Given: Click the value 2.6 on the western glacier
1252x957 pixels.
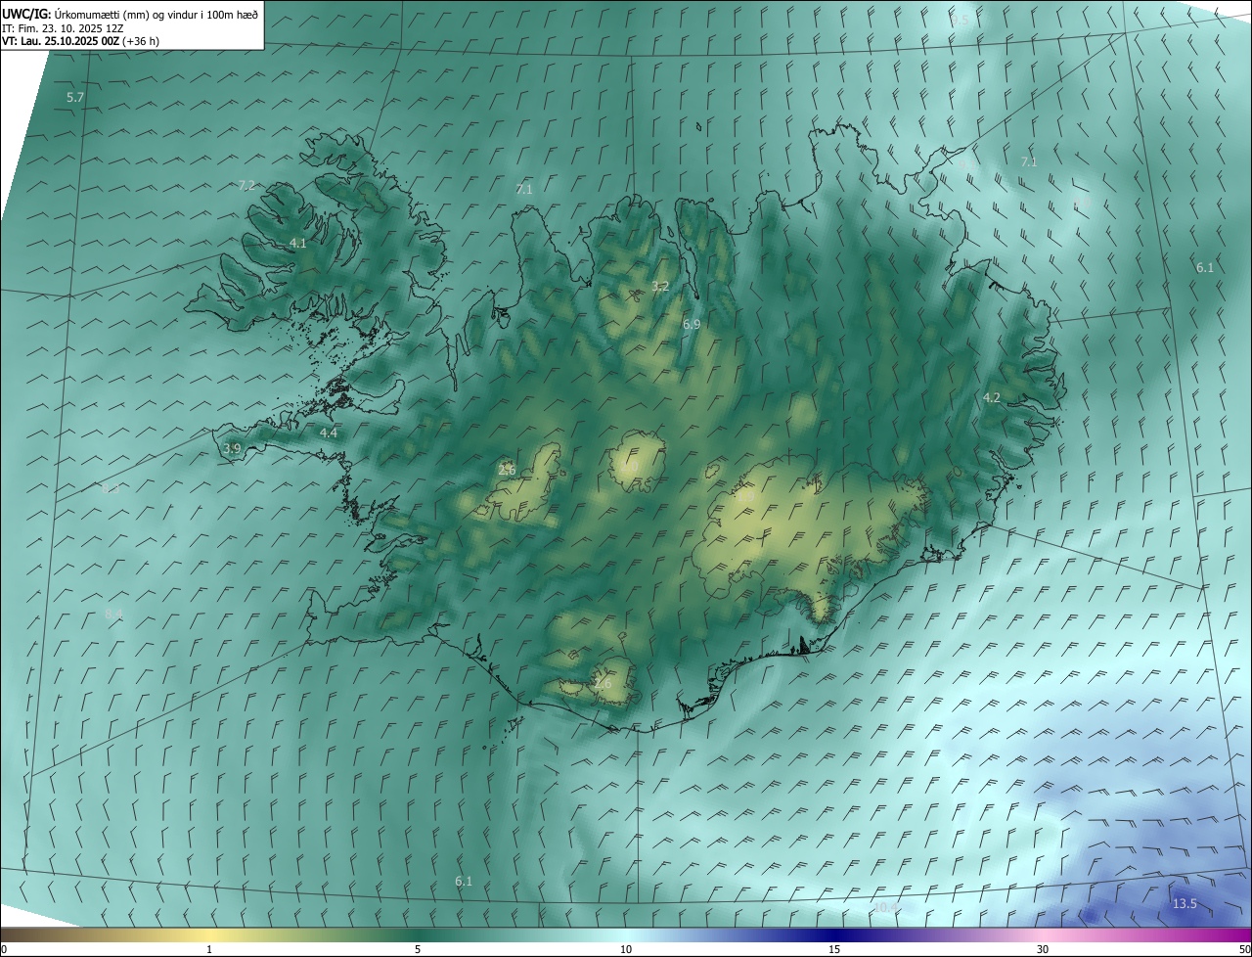Looking at the screenshot, I should point(507,470).
